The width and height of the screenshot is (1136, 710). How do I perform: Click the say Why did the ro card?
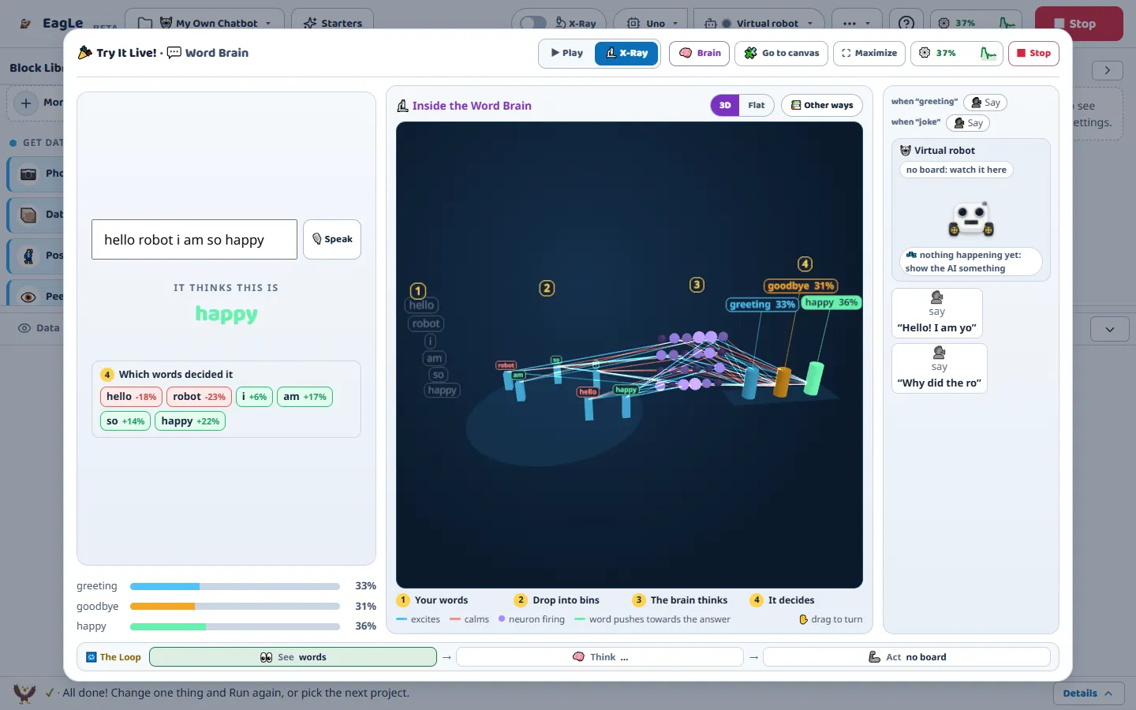[x=940, y=368]
